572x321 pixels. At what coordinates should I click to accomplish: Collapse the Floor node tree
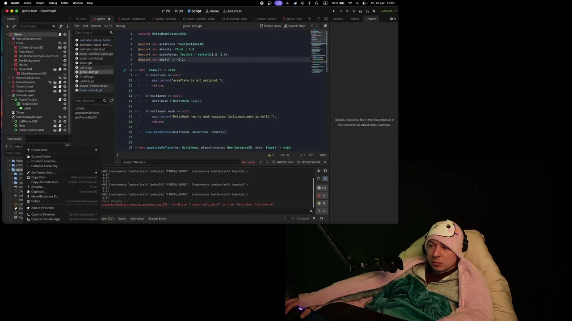point(10,43)
